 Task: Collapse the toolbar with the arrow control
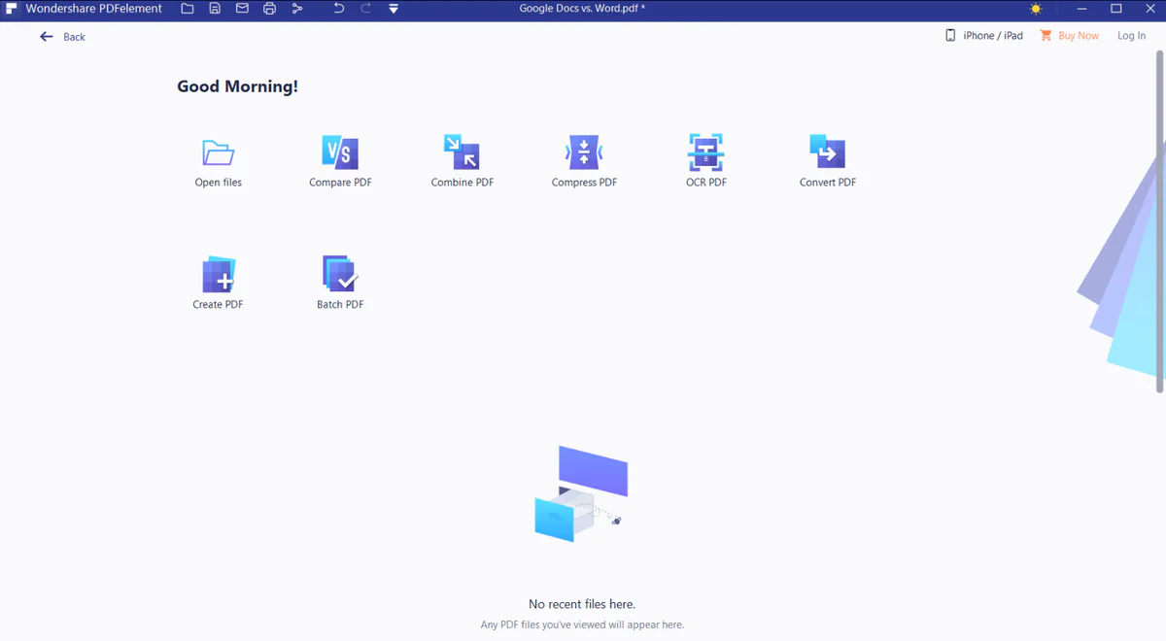pos(393,9)
